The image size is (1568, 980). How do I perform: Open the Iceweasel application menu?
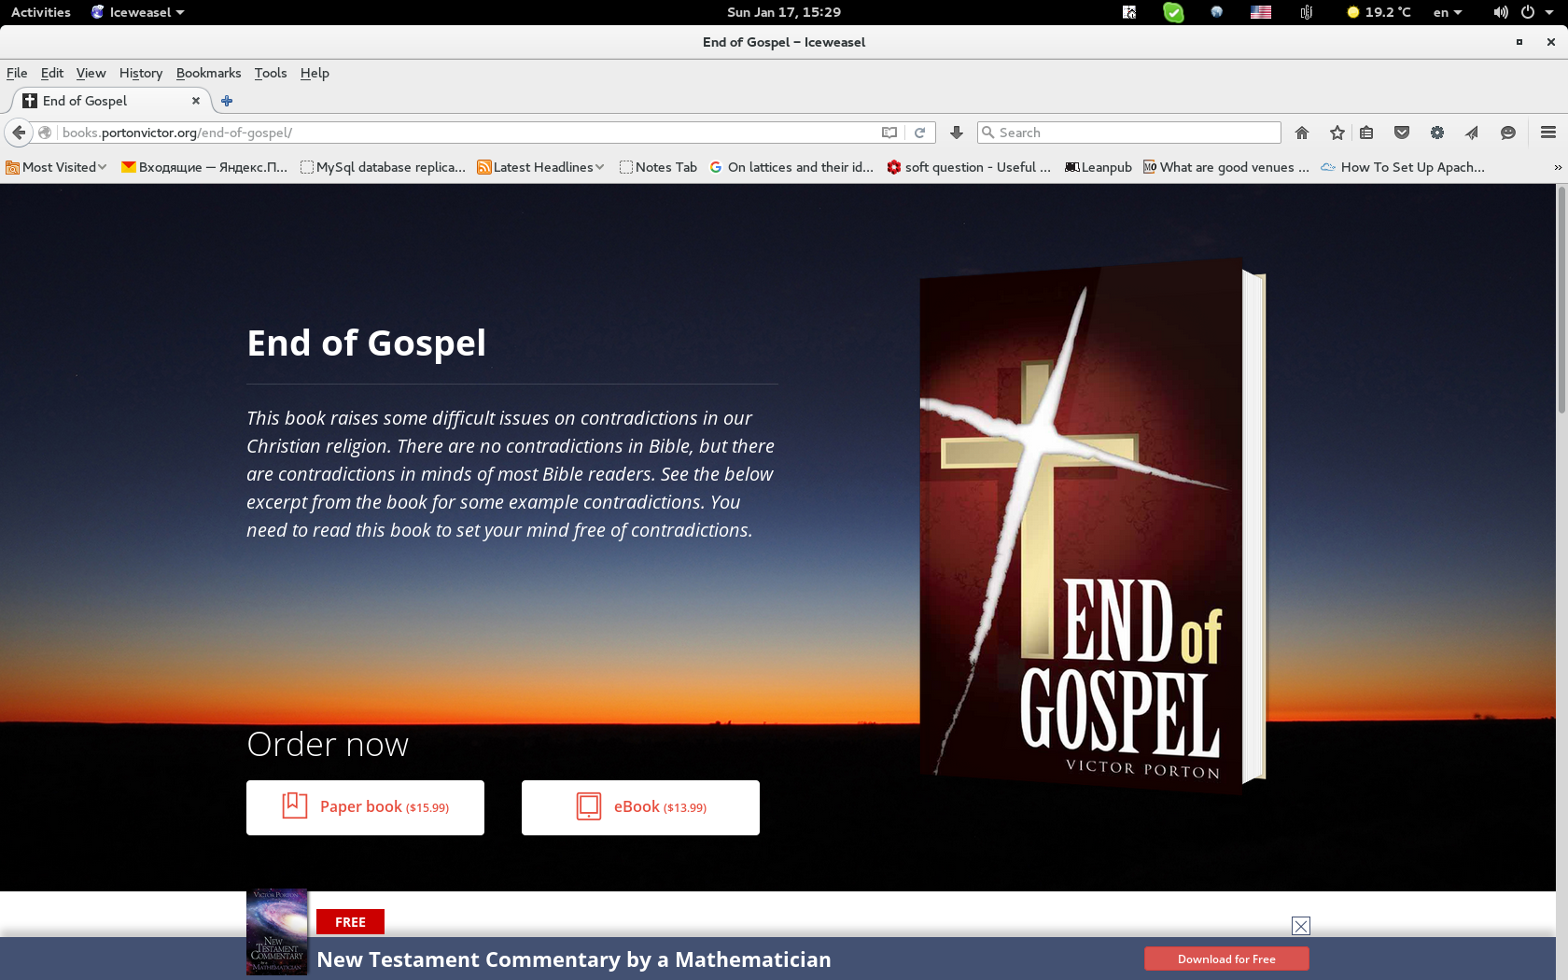click(x=138, y=12)
